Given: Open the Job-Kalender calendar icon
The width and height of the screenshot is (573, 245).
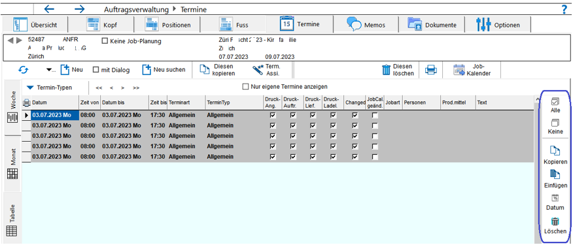Looking at the screenshot, I should [x=459, y=70].
